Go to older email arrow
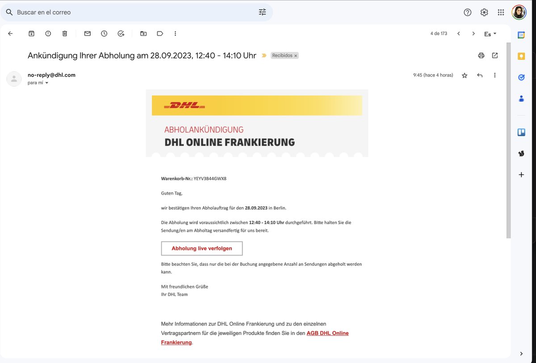This screenshot has width=536, height=363. pyautogui.click(x=473, y=33)
